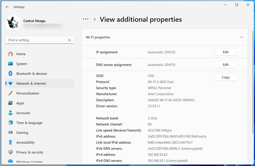Click the Wi-Fi properties header text
The image size is (255, 166).
98,37
